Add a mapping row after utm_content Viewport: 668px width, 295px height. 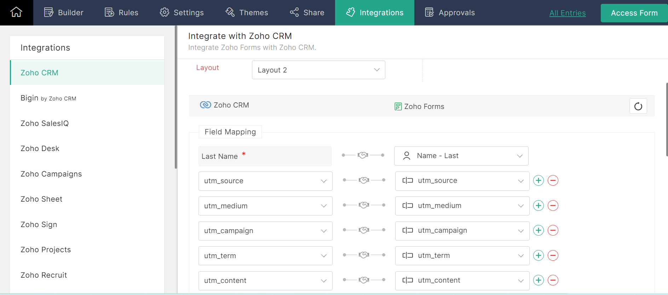(x=538, y=280)
